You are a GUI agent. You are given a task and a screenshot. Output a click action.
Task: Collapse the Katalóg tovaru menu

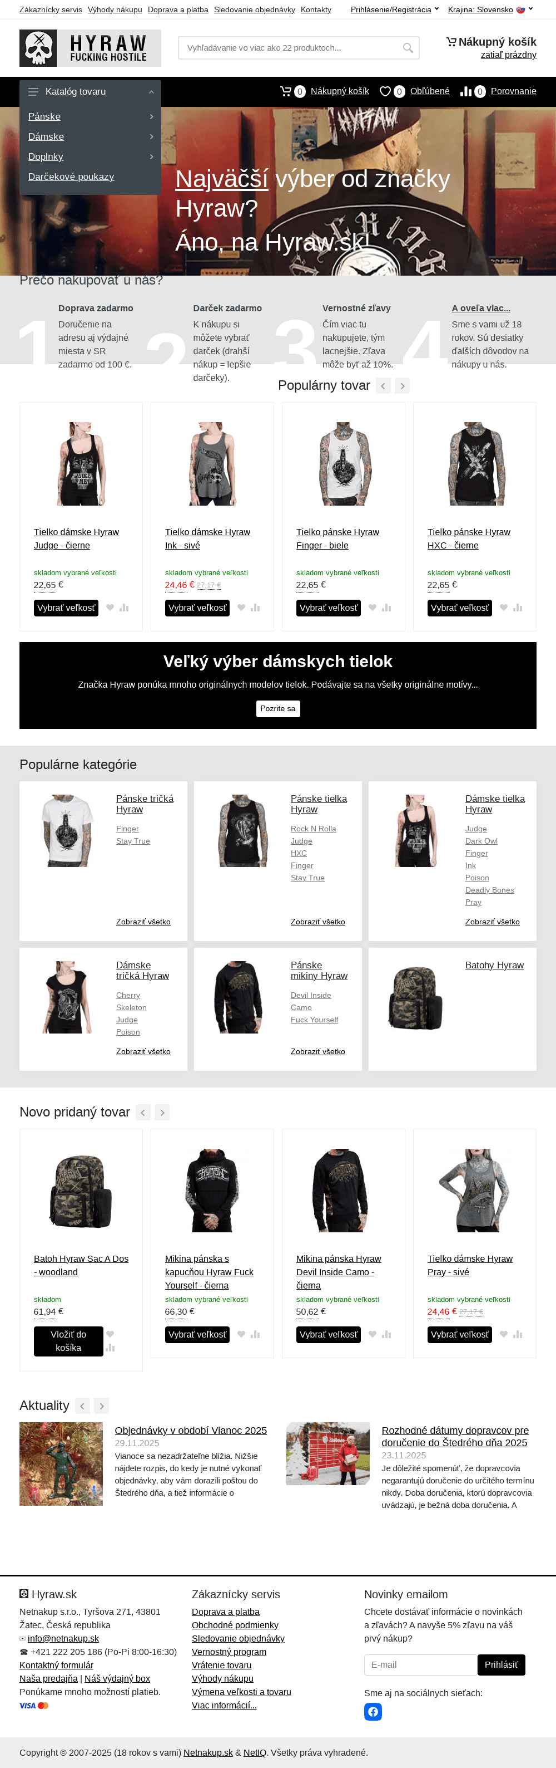(151, 92)
